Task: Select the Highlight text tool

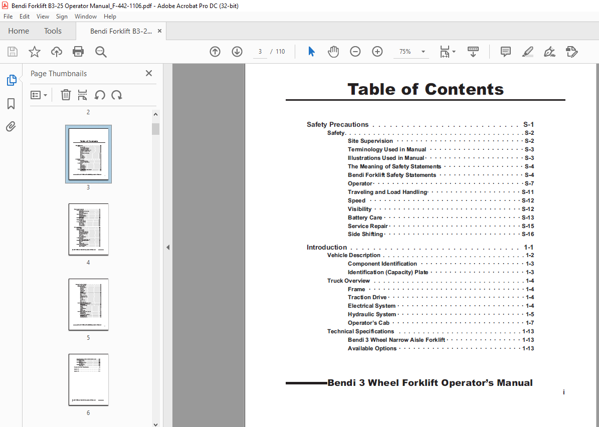Action: [x=527, y=52]
